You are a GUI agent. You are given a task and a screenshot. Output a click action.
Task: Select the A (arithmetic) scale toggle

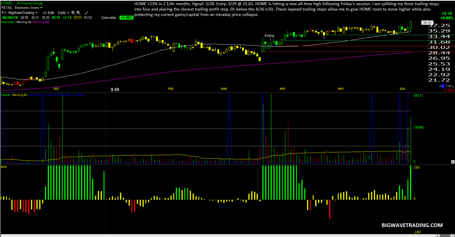[440, 86]
